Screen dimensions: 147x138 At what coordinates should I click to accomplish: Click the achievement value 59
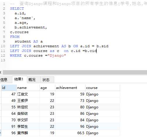pyautogui.click(x=70, y=94)
